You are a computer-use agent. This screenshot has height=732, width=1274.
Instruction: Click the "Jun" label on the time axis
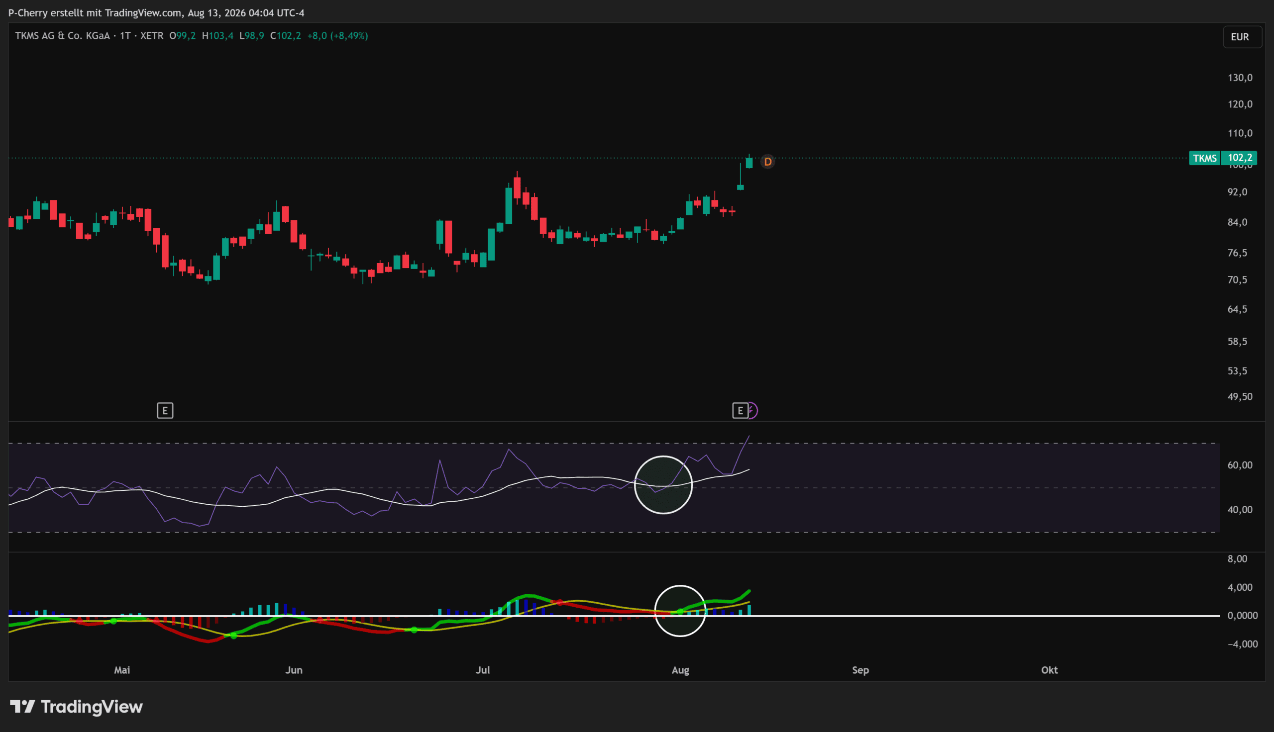(x=294, y=670)
